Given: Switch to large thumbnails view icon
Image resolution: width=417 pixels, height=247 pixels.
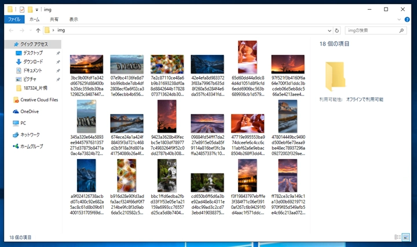Looking at the screenshot, I should coord(406,237).
